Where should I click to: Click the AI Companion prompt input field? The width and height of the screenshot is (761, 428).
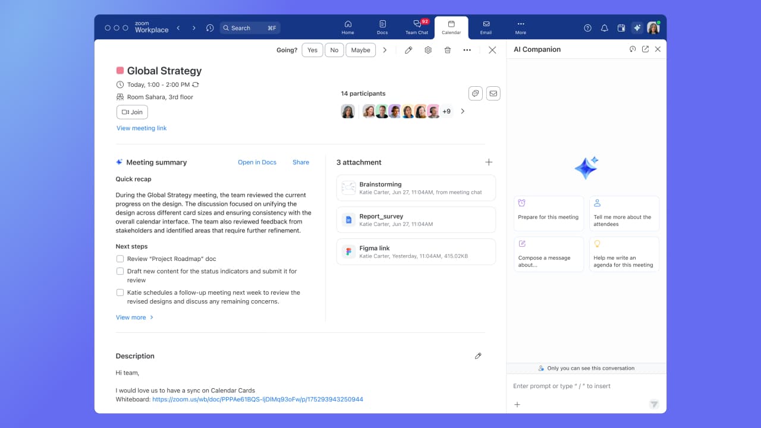[577, 386]
